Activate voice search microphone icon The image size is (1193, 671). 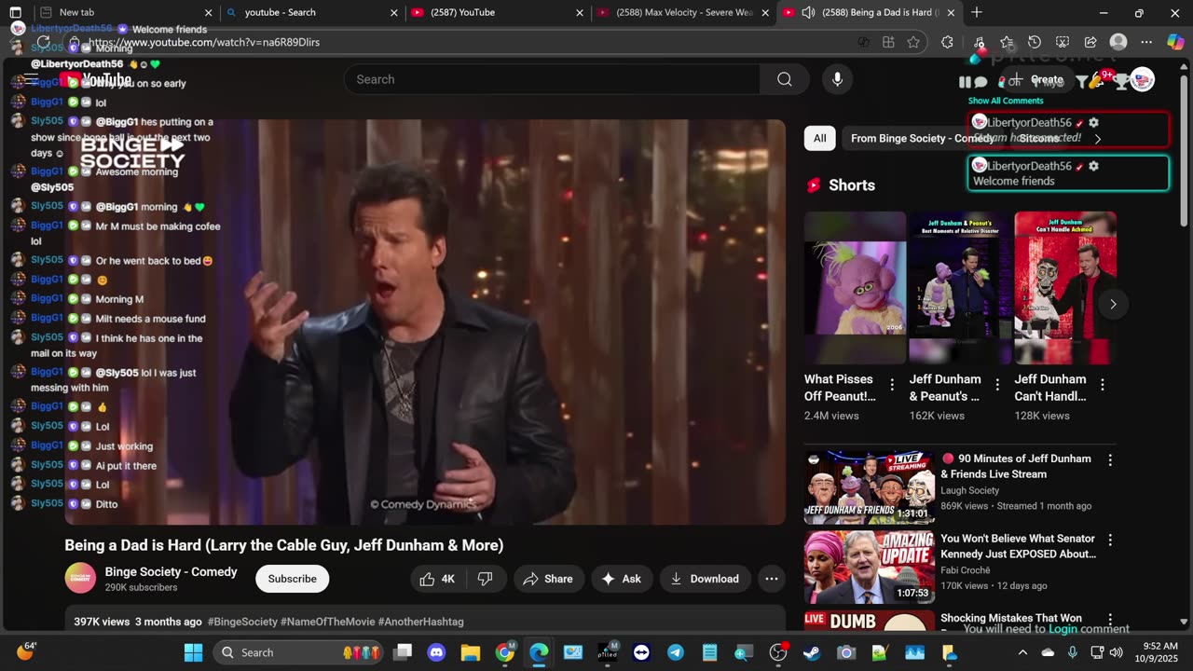click(x=837, y=79)
